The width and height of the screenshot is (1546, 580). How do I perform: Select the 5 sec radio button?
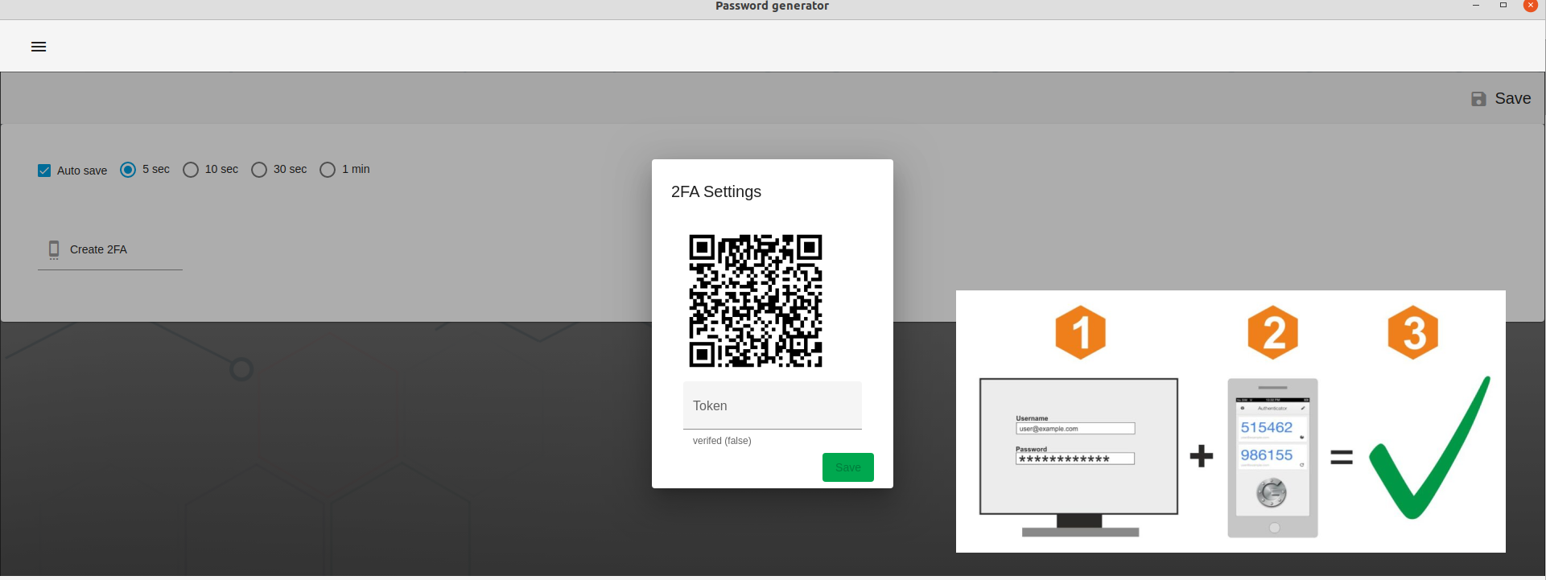pos(128,170)
